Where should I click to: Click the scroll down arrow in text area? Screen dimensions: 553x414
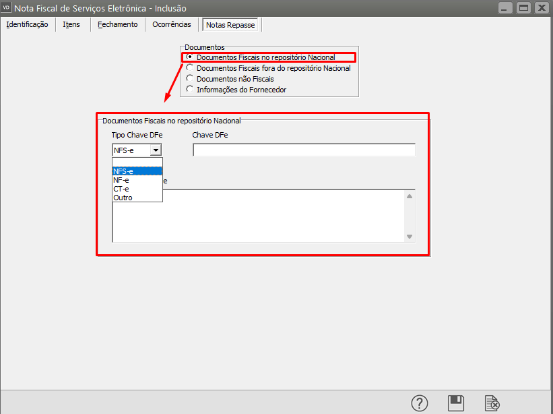[409, 236]
